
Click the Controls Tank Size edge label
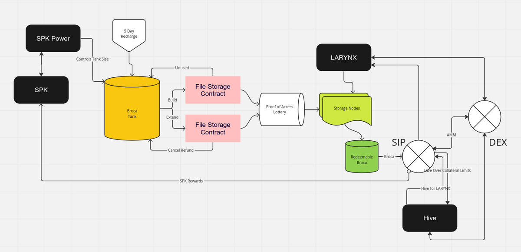point(92,59)
